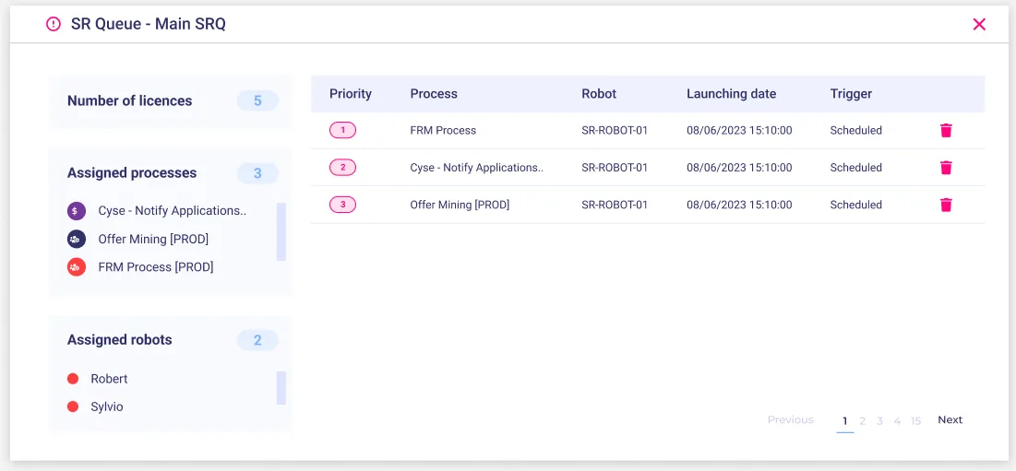Click the assigned processes list scrollbar

[281, 231]
